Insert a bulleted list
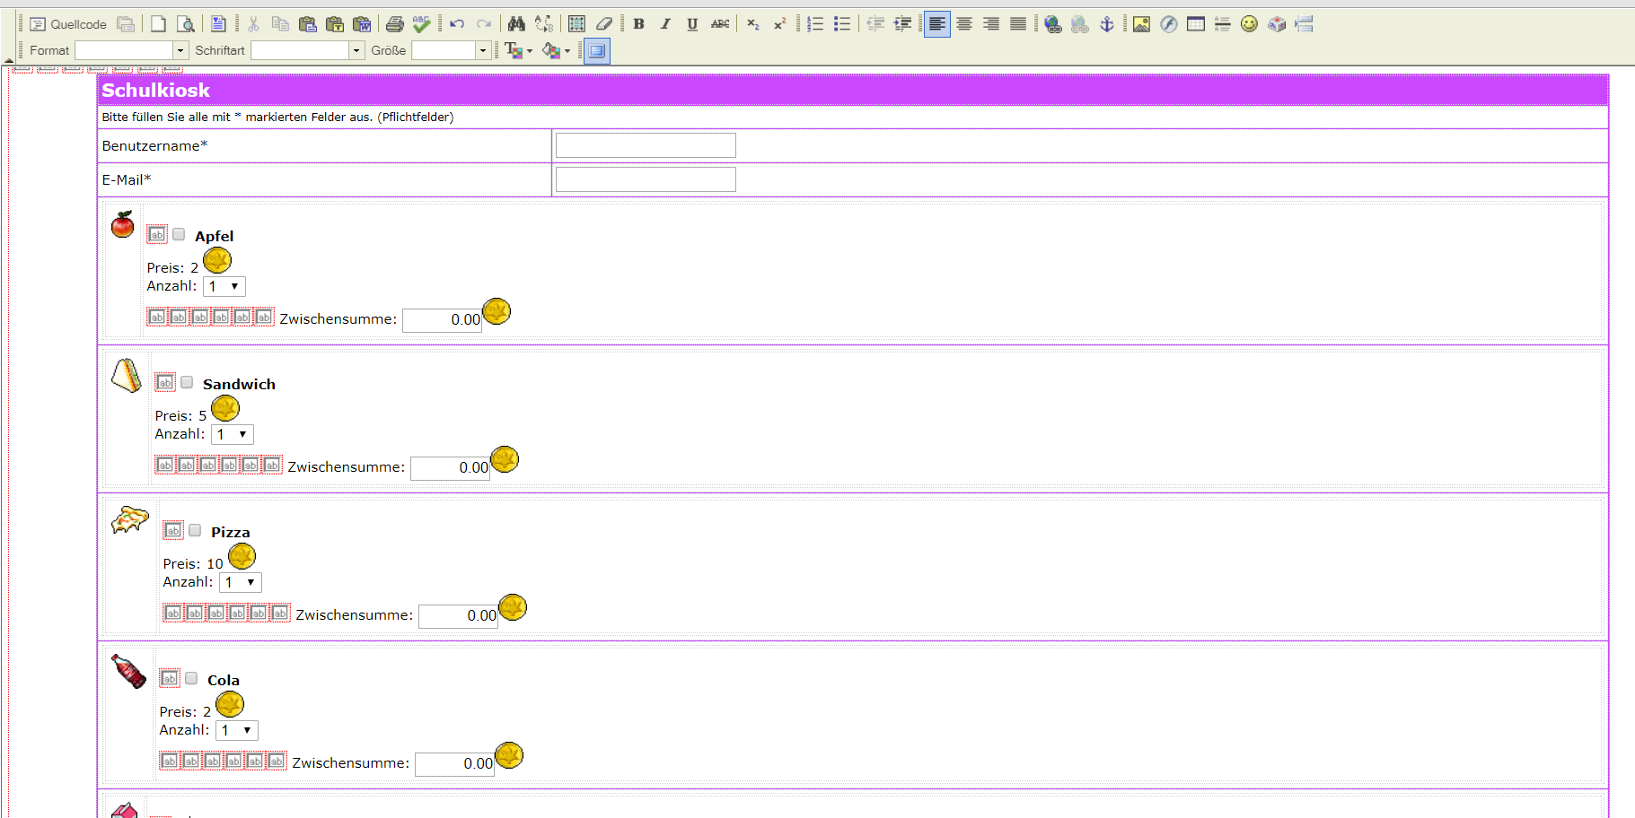 point(842,24)
